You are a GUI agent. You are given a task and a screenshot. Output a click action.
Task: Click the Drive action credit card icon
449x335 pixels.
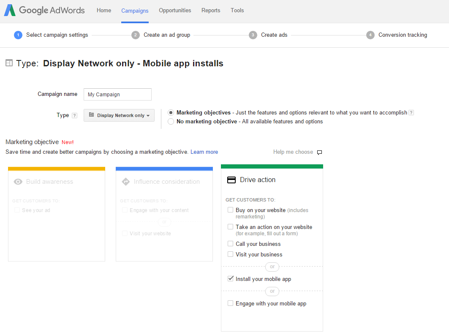[x=231, y=180]
